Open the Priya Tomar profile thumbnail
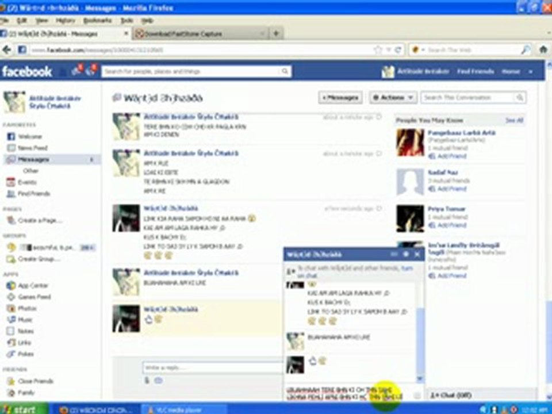This screenshot has width=552, height=414. click(410, 218)
